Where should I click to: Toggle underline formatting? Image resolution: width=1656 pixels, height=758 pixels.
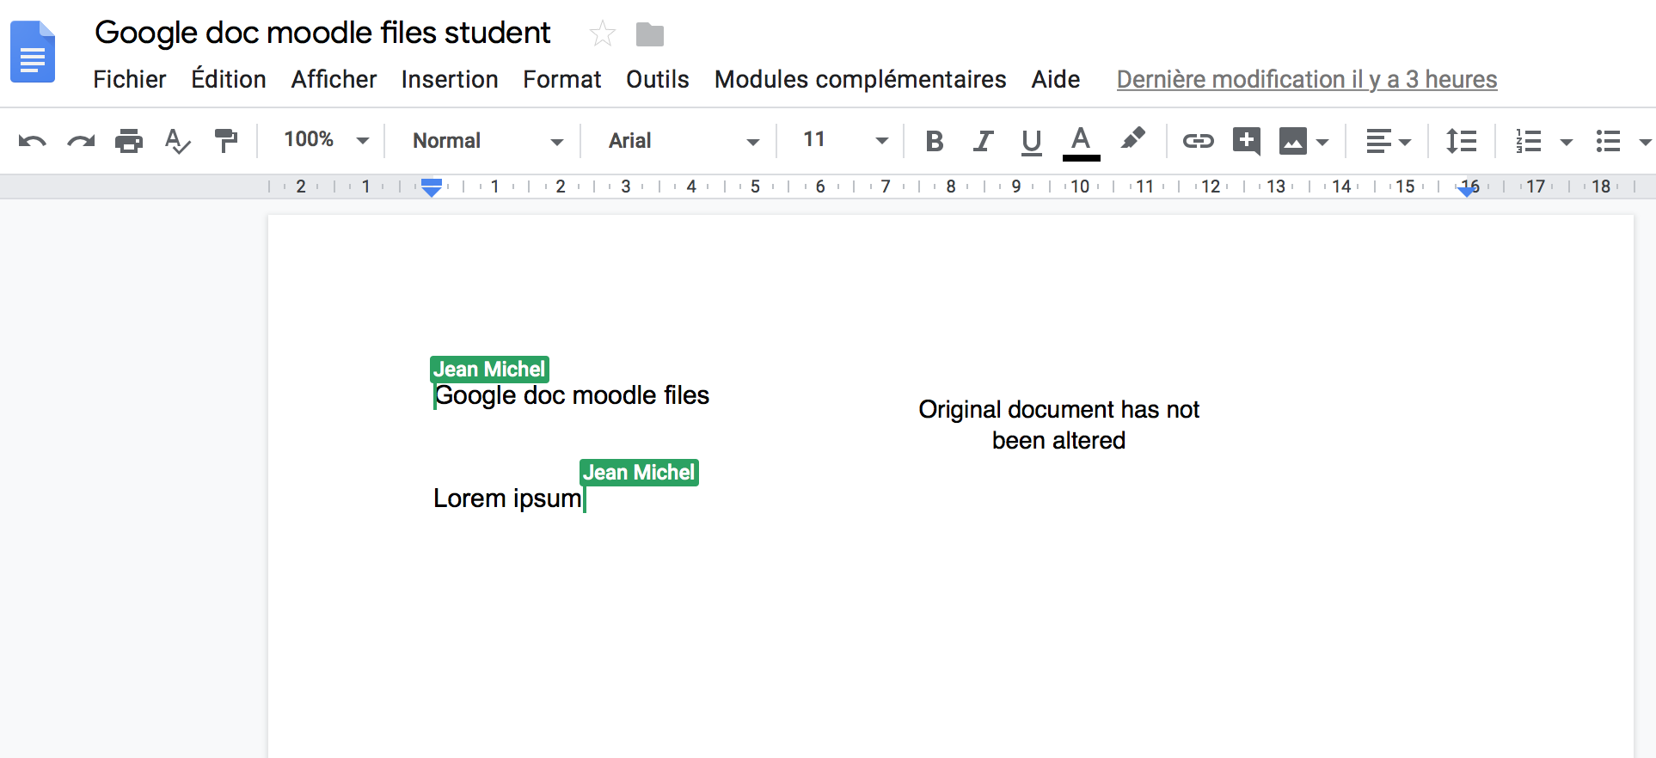(x=1031, y=142)
